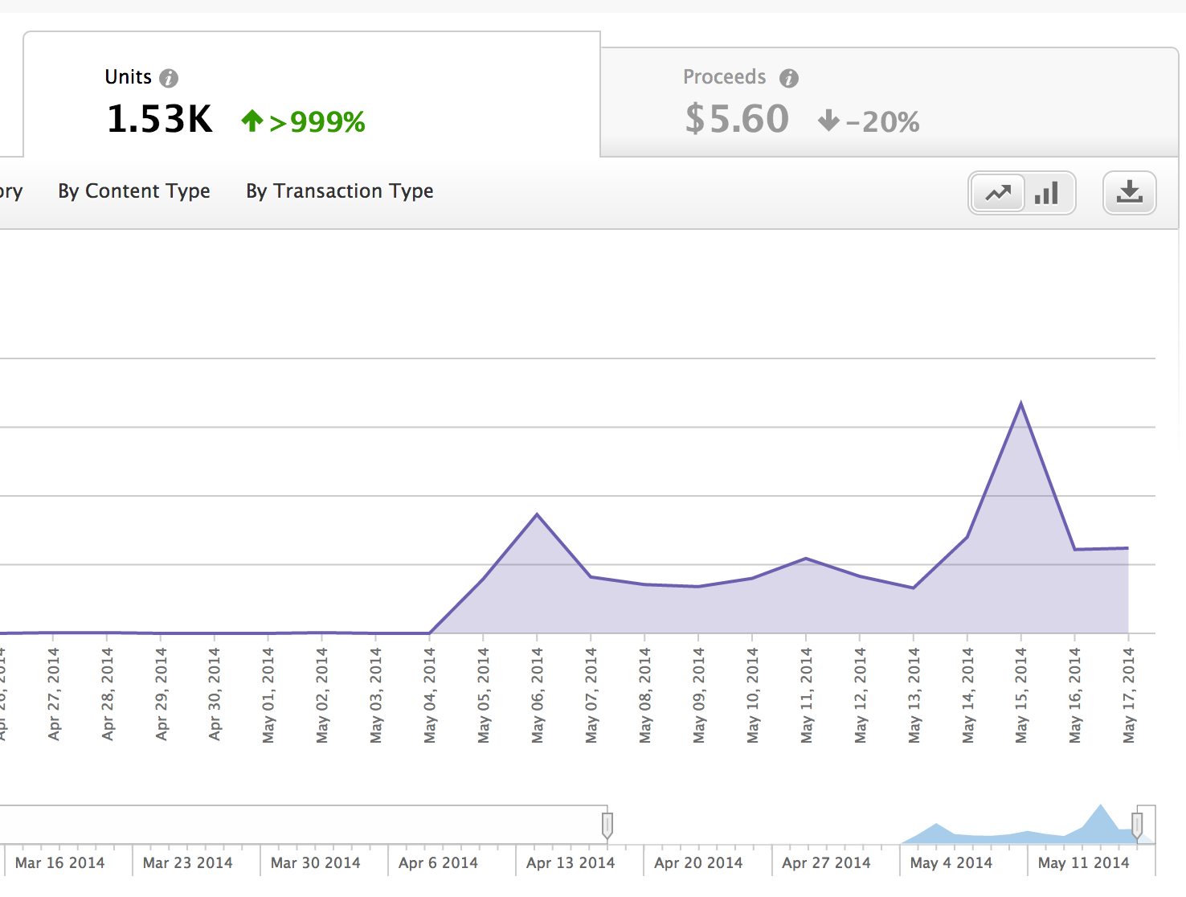Click the left range slider handle
Image resolution: width=1186 pixels, height=897 pixels.
[x=607, y=825]
